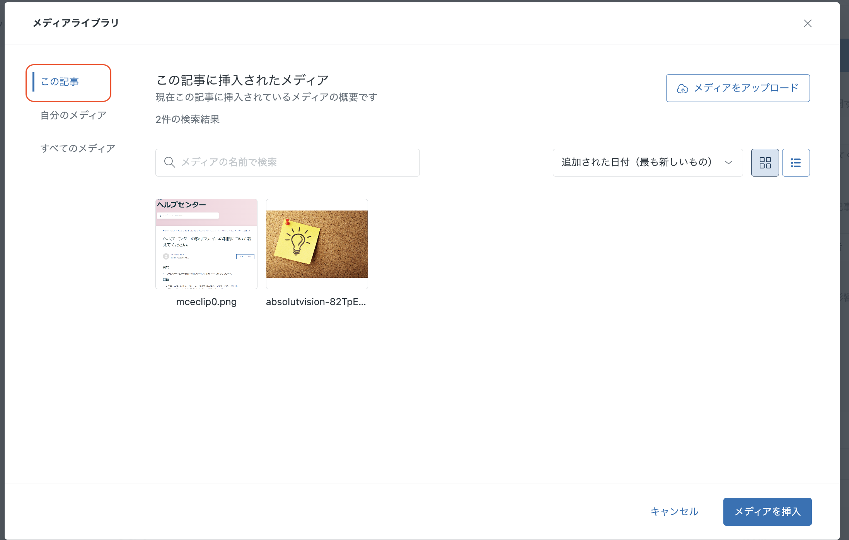This screenshot has width=849, height=540.
Task: Click the mceclip0.png file name
Action: (x=206, y=302)
